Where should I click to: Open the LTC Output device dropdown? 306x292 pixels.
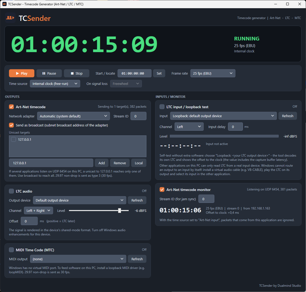click(80, 200)
